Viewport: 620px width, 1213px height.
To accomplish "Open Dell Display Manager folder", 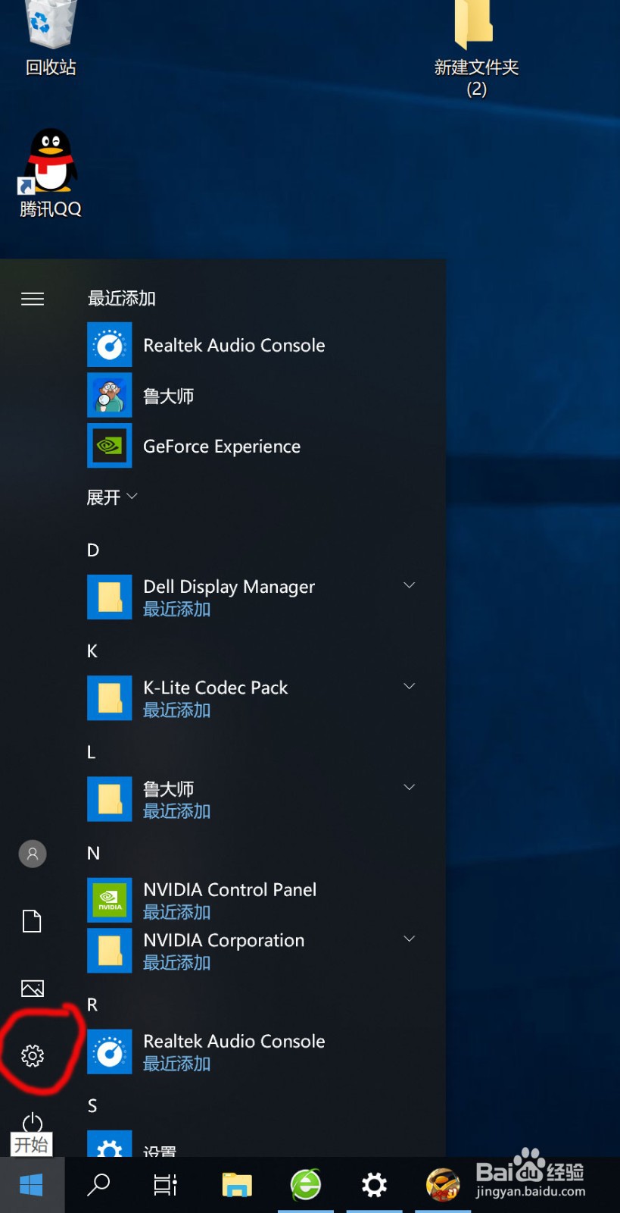I will [x=250, y=597].
